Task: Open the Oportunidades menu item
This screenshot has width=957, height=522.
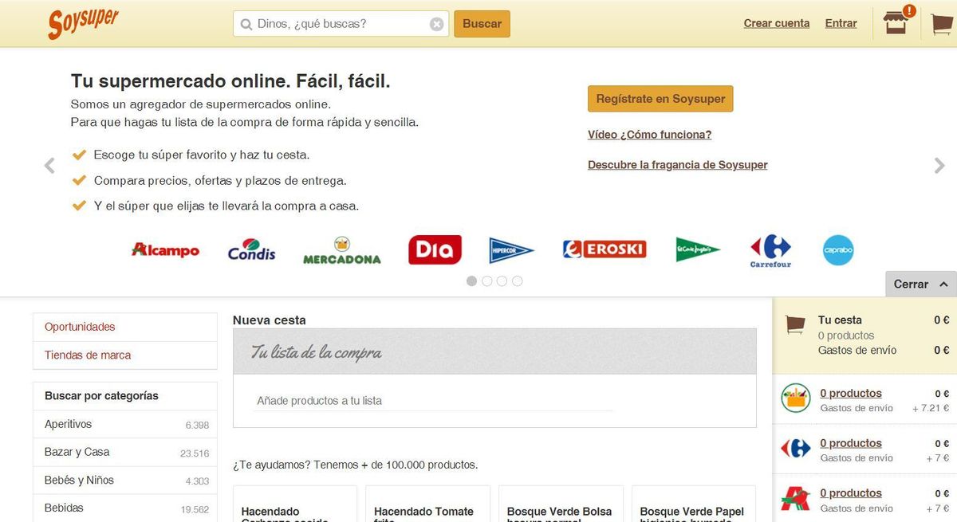Action: click(125, 327)
